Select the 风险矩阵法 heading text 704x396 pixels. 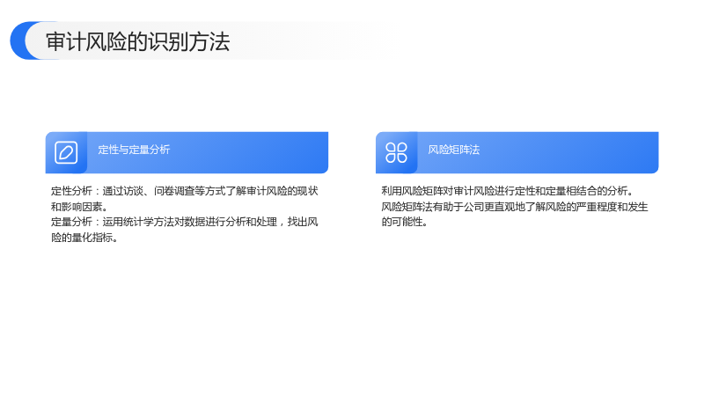[x=453, y=150]
